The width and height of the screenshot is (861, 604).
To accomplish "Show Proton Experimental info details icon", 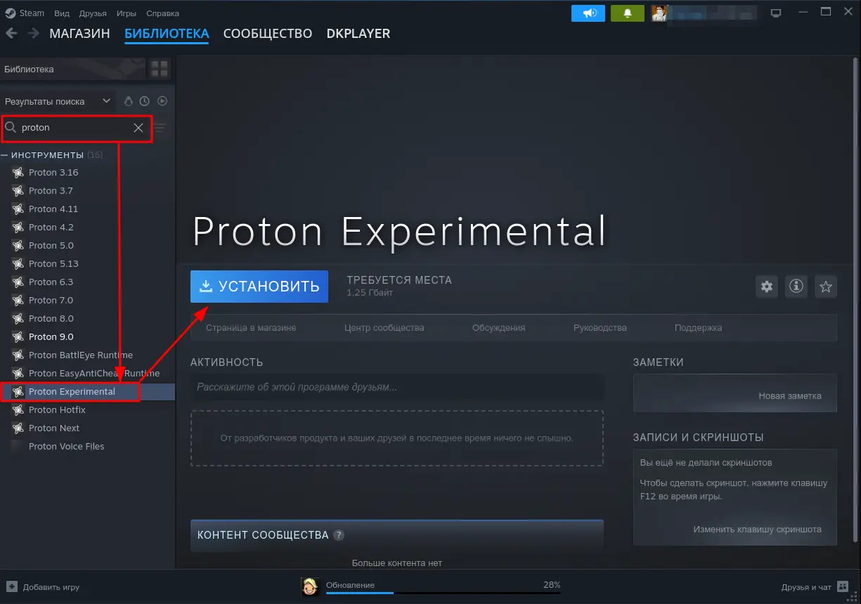I will pos(796,287).
